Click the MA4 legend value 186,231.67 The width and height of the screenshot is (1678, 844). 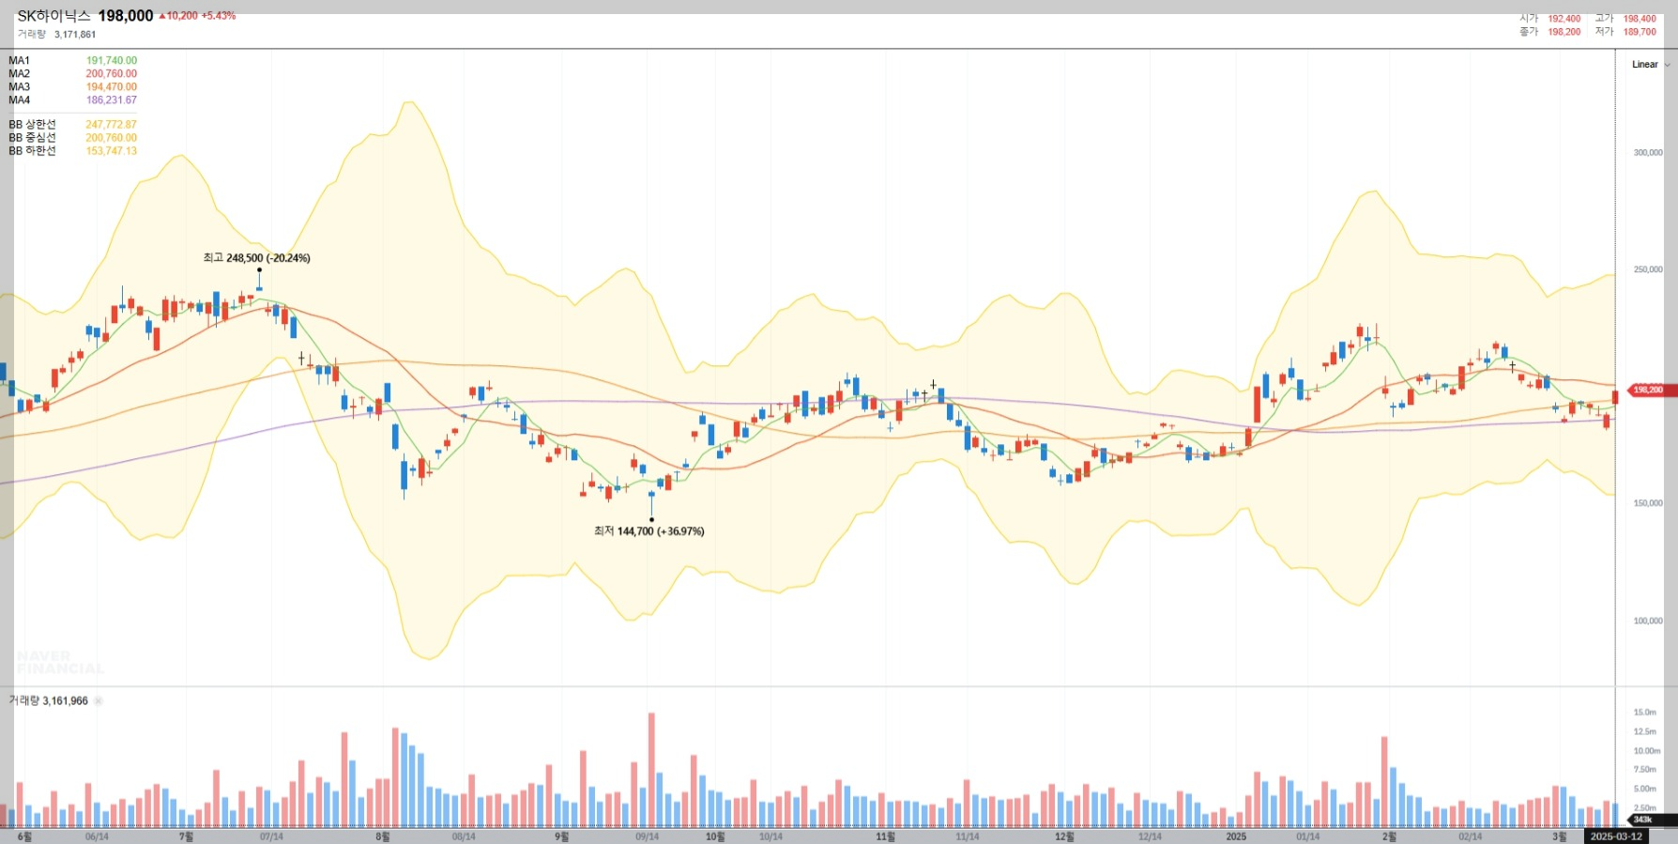[112, 100]
